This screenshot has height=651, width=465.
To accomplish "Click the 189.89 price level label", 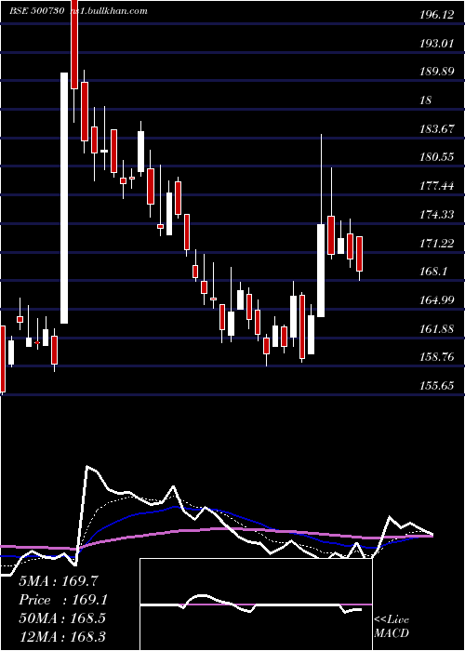I will 436,72.
